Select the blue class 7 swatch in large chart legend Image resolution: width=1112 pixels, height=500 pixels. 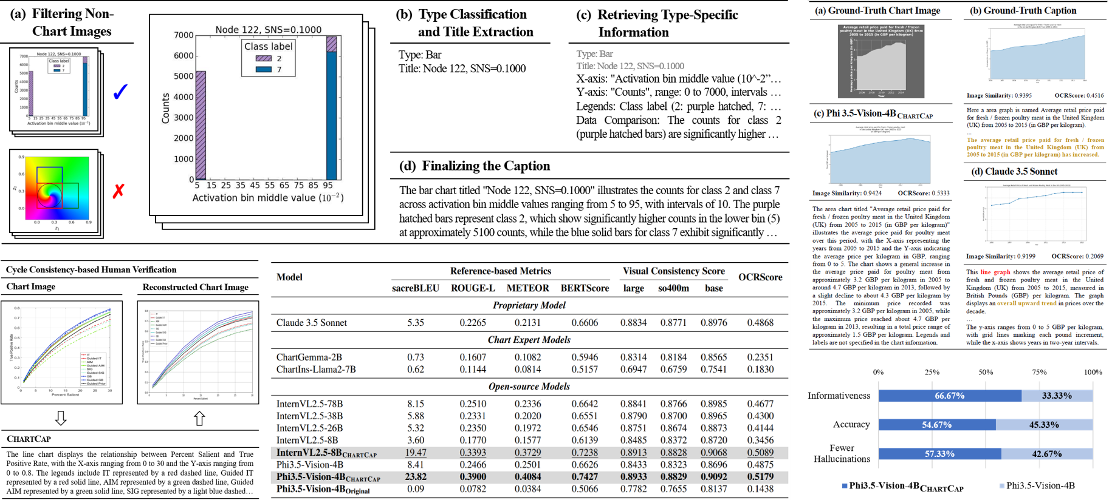[x=264, y=69]
